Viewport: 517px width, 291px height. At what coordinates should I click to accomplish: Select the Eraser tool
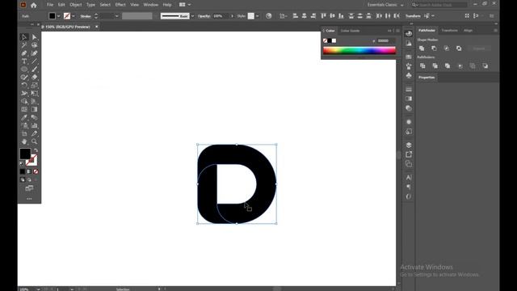34,78
